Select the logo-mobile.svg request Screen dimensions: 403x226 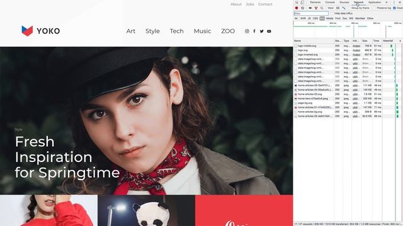pos(307,46)
